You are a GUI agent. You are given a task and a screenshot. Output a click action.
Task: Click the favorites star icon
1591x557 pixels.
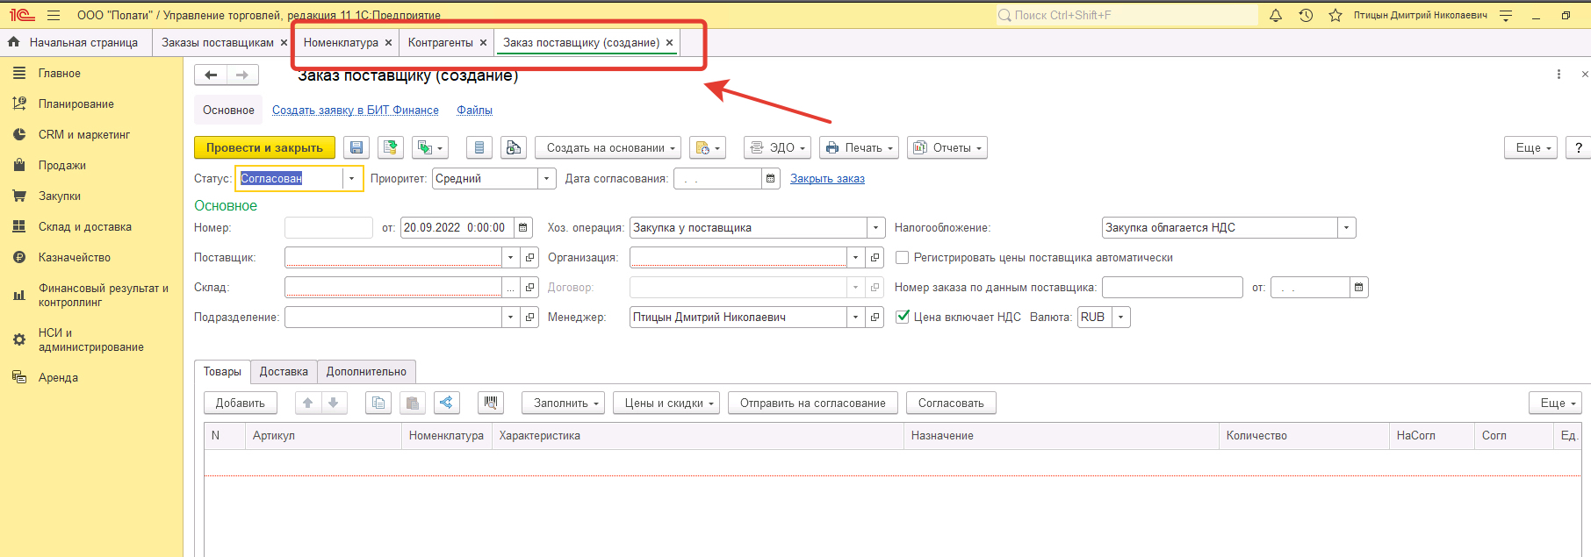tap(1335, 16)
